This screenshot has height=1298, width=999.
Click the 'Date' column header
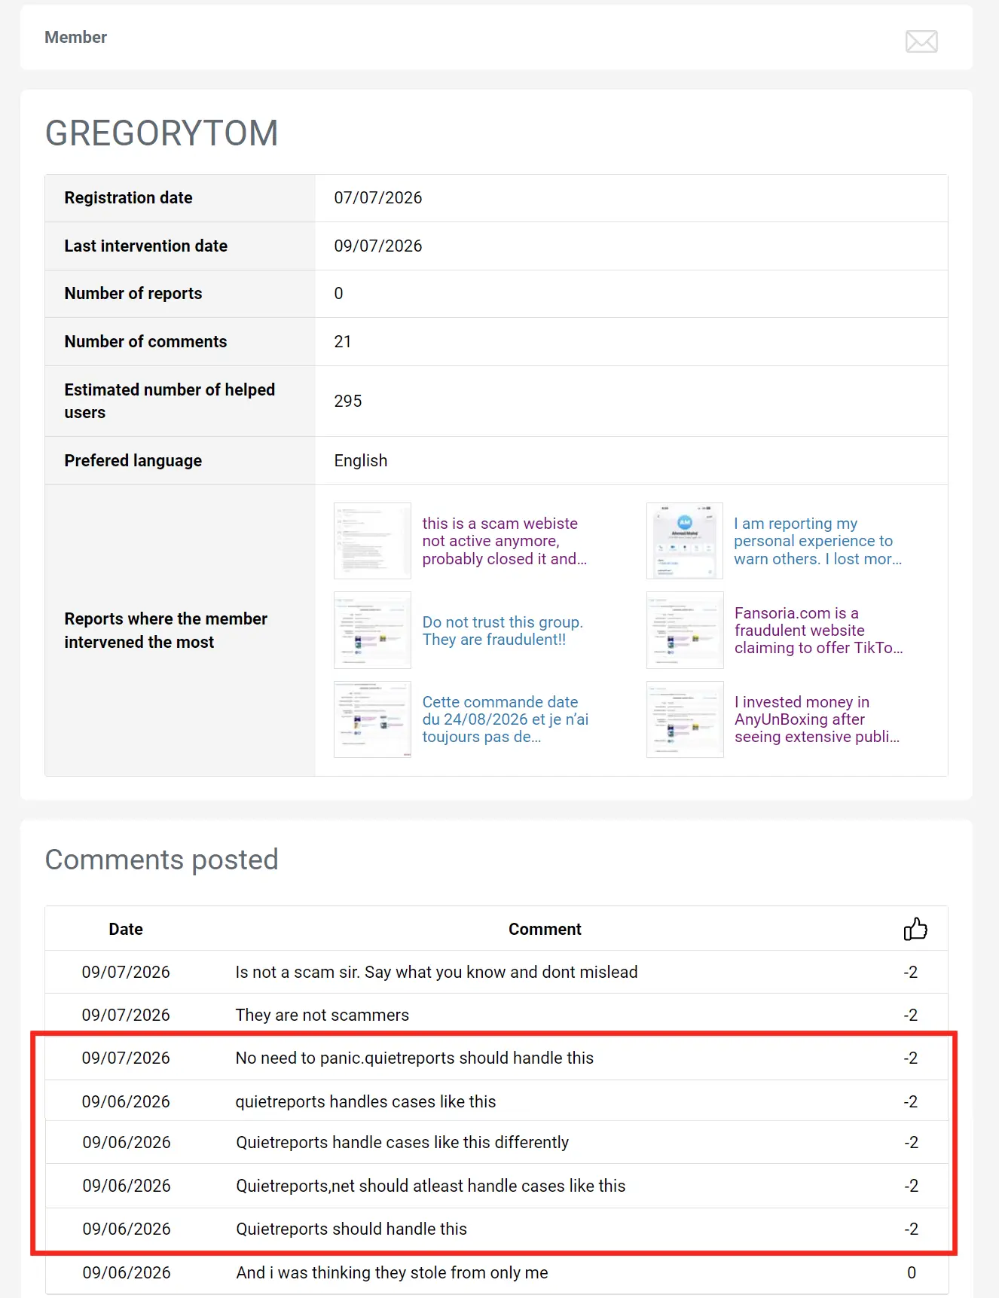pos(126,929)
